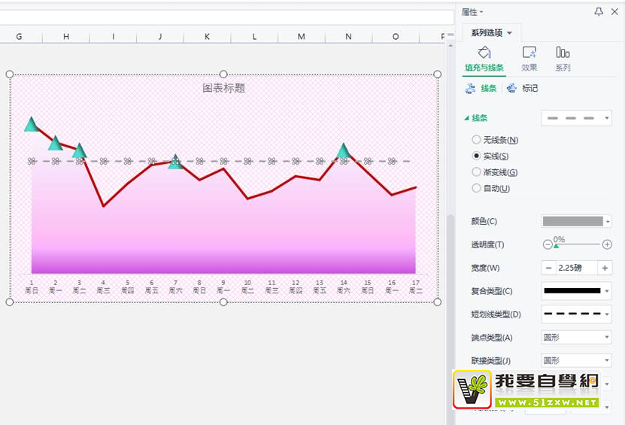This screenshot has height=425, width=625.
Task: Select the 自动 automatic line option
Action: pos(476,188)
